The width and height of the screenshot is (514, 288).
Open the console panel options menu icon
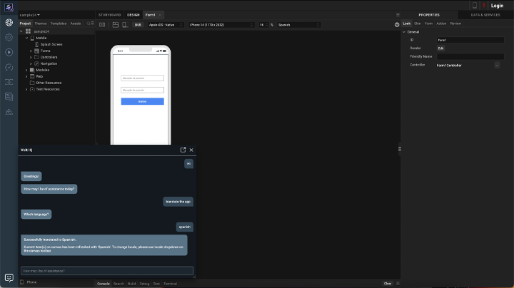398,284
